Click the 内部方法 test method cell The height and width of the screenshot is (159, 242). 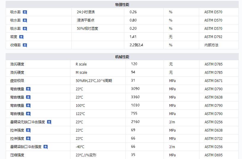click(x=211, y=45)
